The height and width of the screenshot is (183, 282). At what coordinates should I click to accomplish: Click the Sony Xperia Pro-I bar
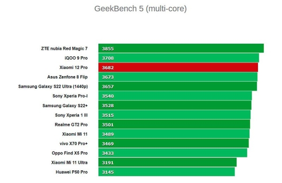[175, 96]
